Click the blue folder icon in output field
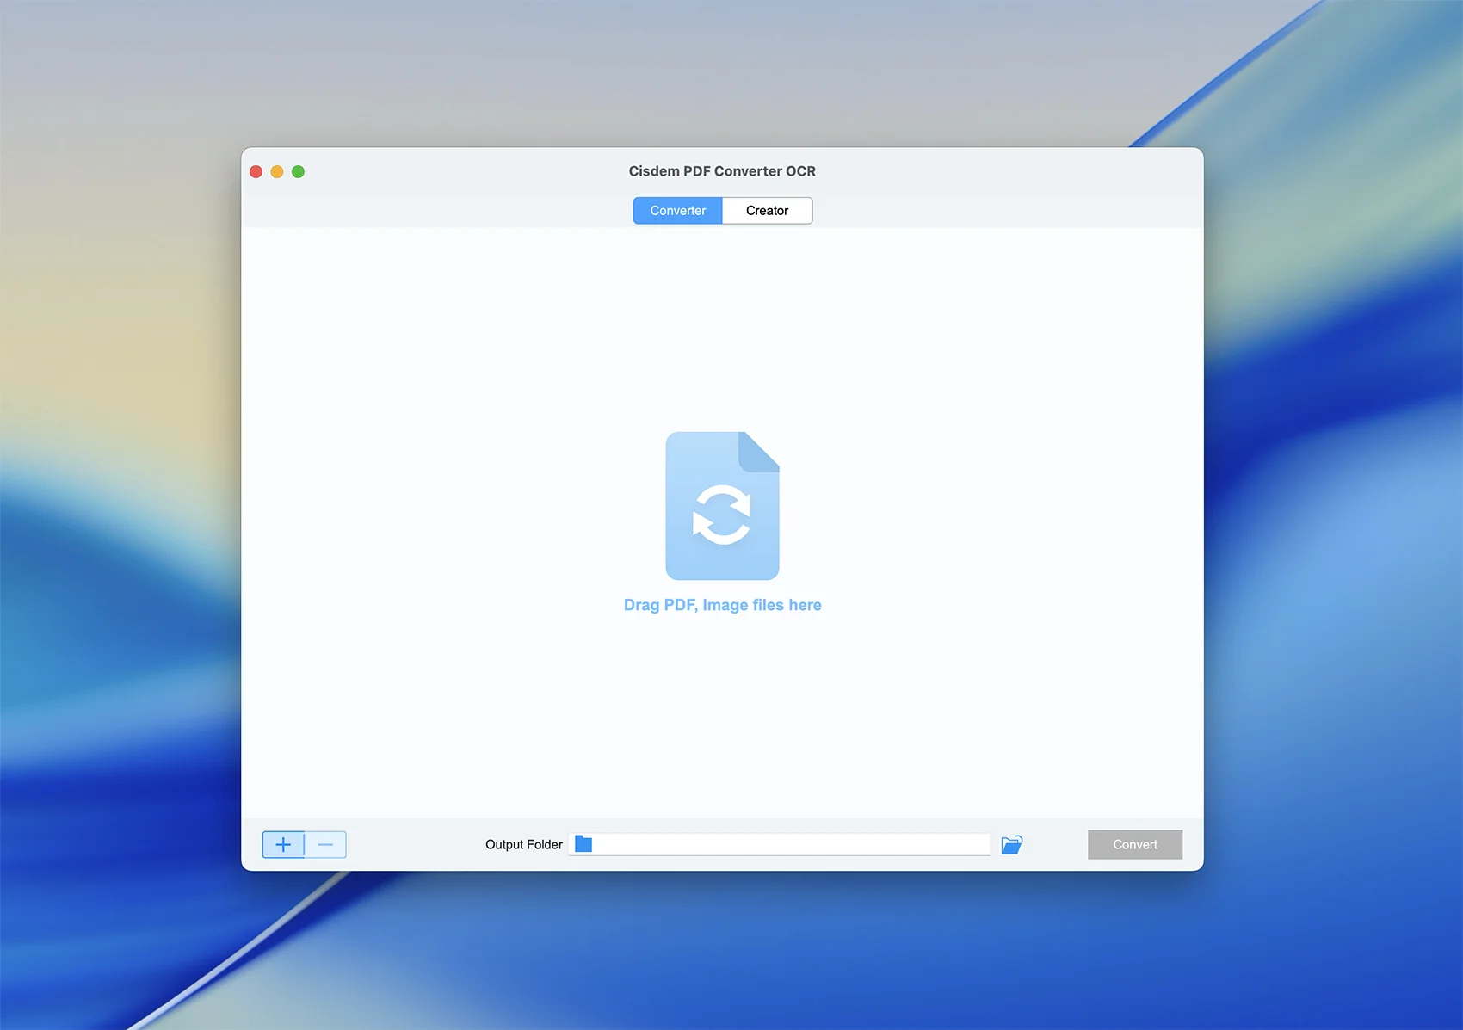The width and height of the screenshot is (1463, 1030). pos(583,844)
